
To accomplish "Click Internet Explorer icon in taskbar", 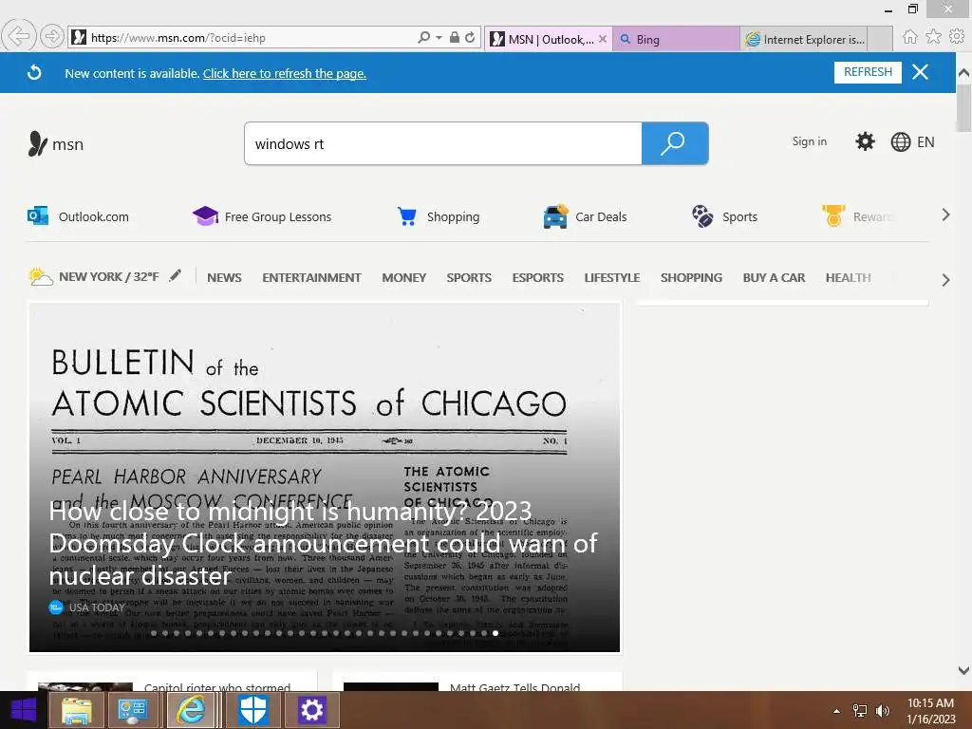I will click(190, 710).
